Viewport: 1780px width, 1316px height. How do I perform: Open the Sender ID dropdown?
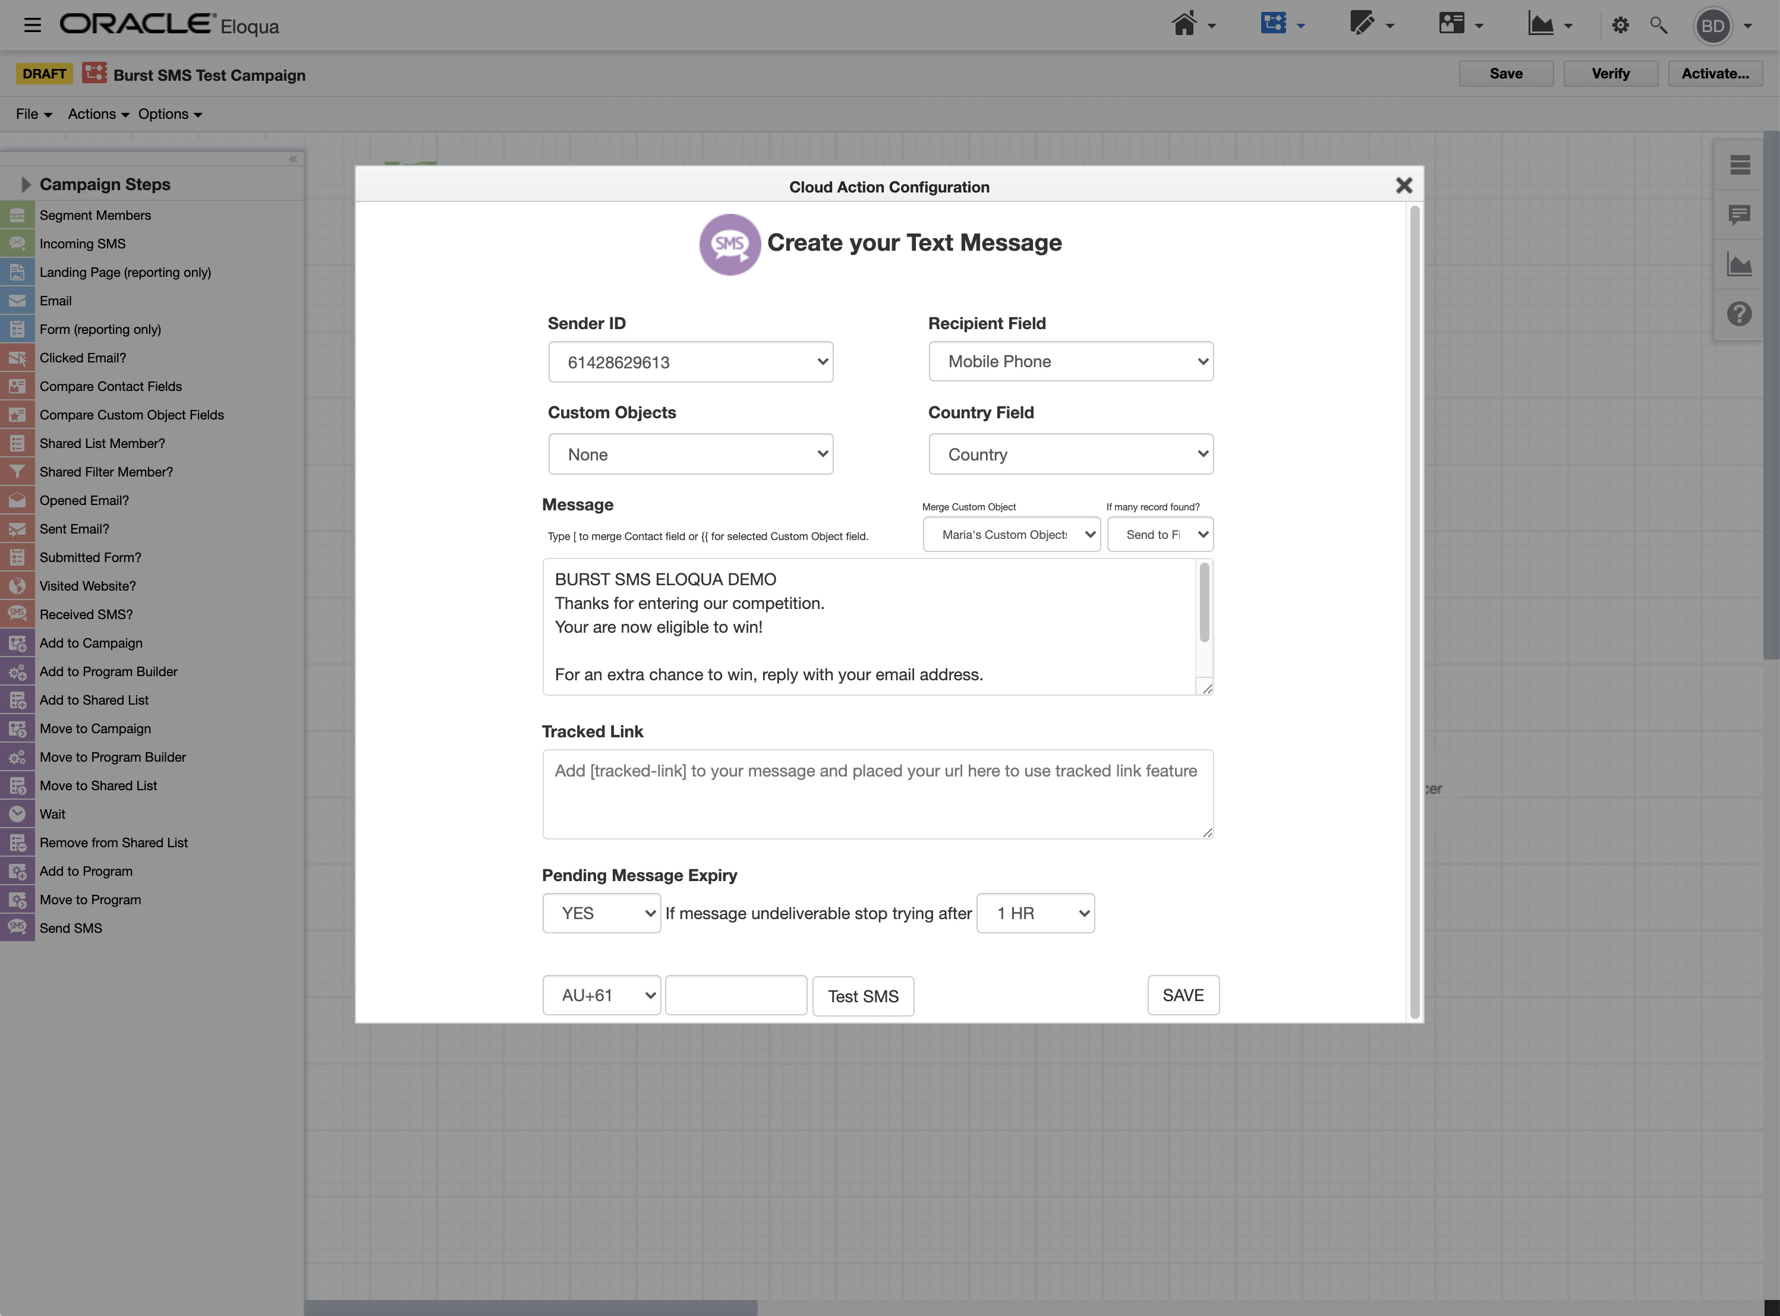pyautogui.click(x=690, y=362)
